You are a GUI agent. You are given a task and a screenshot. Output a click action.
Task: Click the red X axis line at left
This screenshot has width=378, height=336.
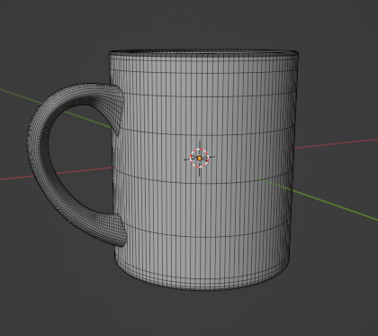coord(57,174)
